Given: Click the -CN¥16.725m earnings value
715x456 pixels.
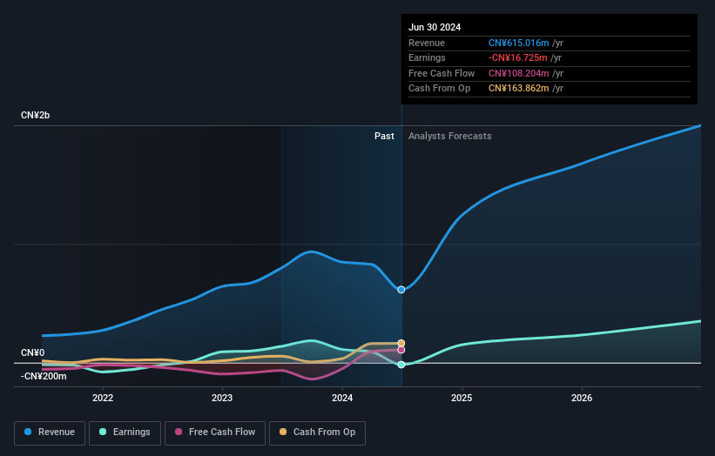Looking at the screenshot, I should point(517,57).
